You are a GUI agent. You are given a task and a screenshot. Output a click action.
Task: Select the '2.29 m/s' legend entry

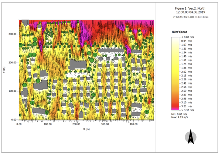[x=187, y=79]
